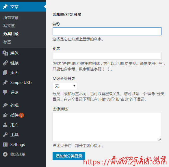The width and height of the screenshot is (169, 167).
Task: Click the 添加新分类目录 submit button
Action: coord(69,156)
